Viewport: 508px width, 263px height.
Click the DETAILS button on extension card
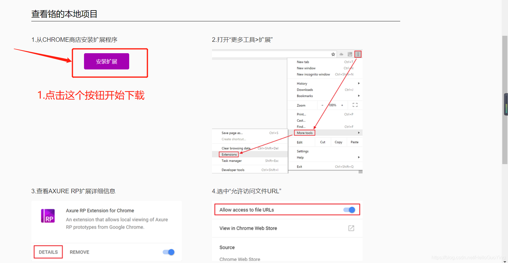pyautogui.click(x=48, y=252)
